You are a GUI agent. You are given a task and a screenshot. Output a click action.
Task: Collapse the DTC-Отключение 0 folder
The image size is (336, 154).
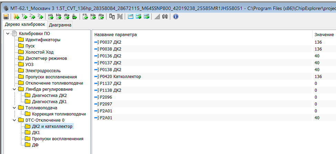coord(14,120)
